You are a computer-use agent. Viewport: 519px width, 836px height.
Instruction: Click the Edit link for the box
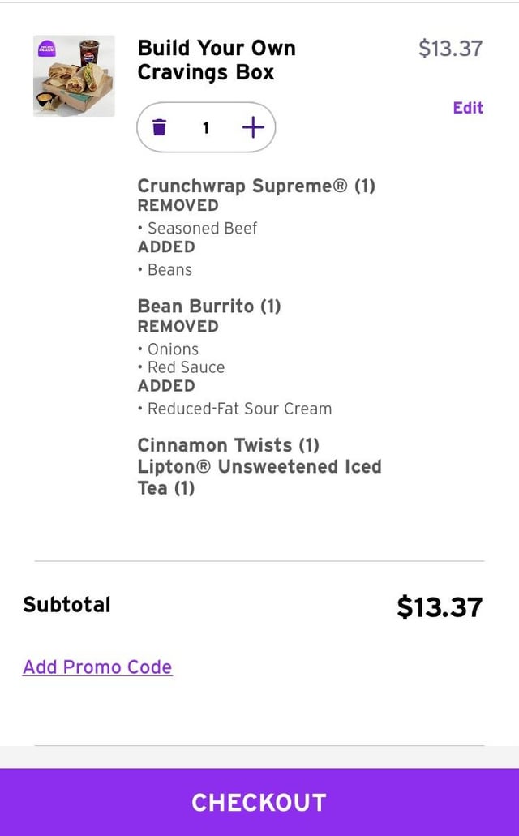pos(468,108)
